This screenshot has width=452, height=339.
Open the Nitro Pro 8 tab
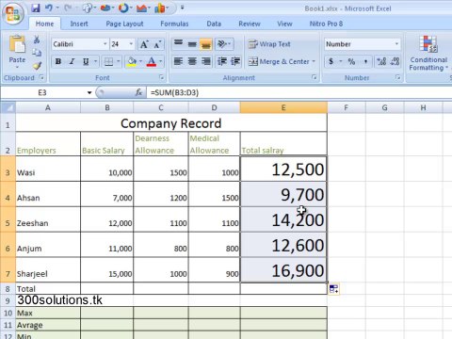click(326, 24)
